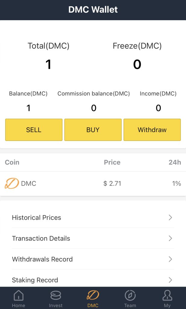Open the Team compass icon

(x=130, y=295)
